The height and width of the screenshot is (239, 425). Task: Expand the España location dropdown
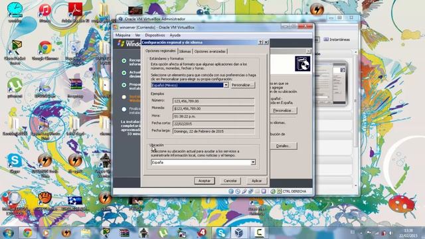point(253,162)
